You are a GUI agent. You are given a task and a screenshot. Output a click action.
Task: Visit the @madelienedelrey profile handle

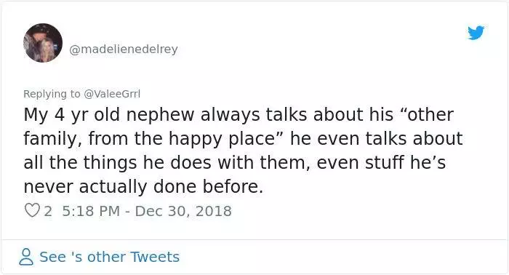point(124,49)
